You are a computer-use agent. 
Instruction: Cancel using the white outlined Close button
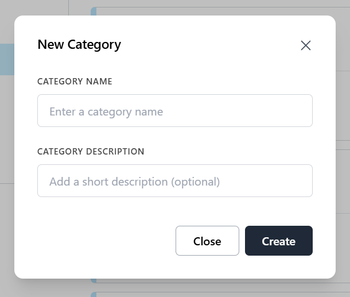[x=207, y=241]
